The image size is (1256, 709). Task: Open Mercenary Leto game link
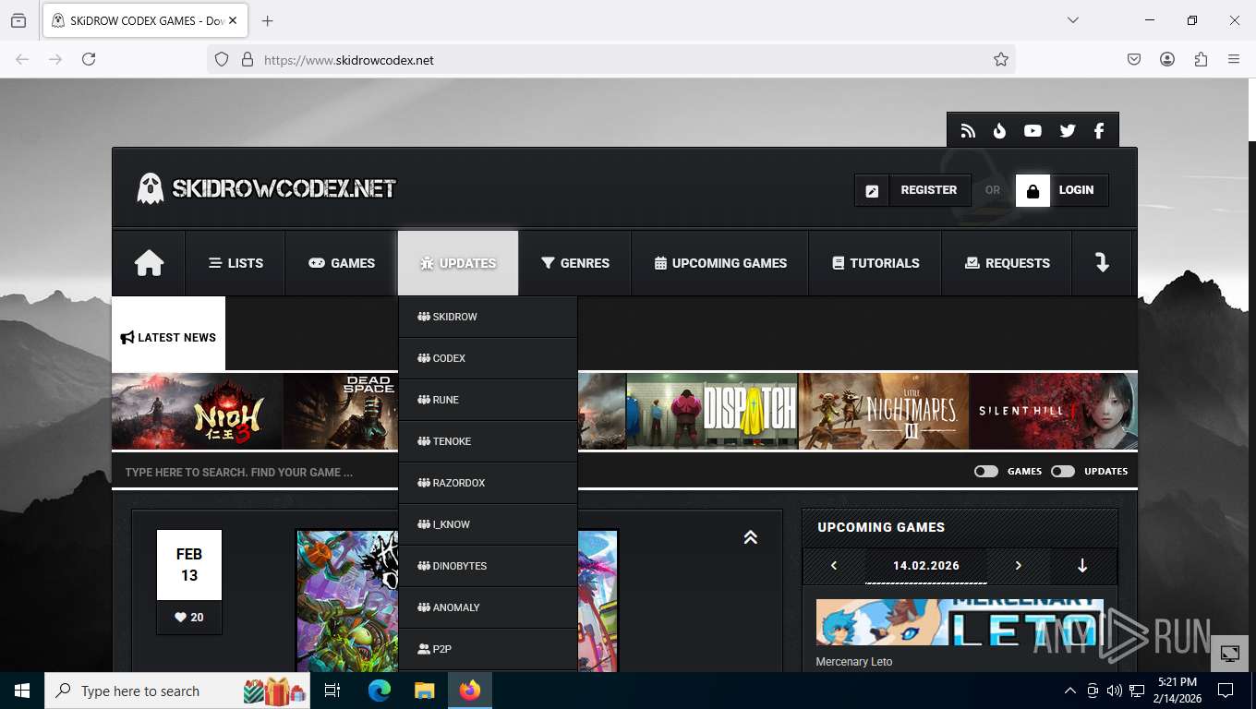coord(854,662)
